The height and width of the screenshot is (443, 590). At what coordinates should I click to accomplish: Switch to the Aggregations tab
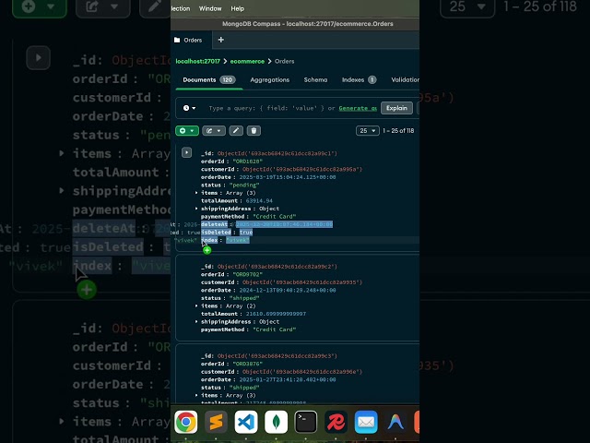click(x=270, y=80)
